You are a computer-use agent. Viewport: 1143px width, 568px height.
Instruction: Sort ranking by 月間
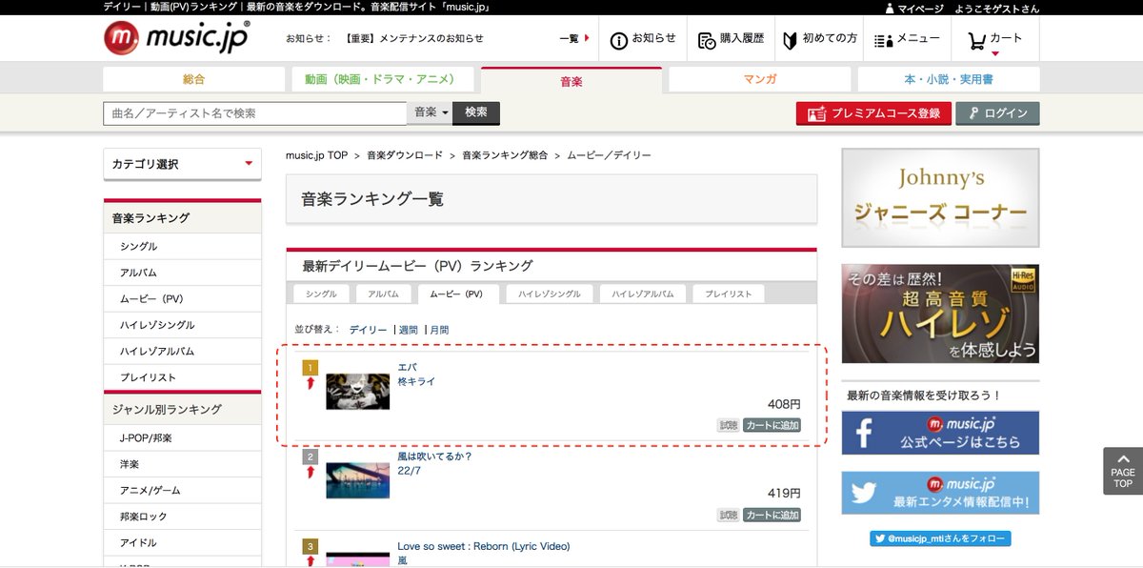(x=439, y=330)
